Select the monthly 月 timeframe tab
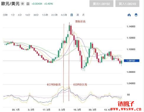The width and height of the screenshot is (144, 112). (83, 15)
